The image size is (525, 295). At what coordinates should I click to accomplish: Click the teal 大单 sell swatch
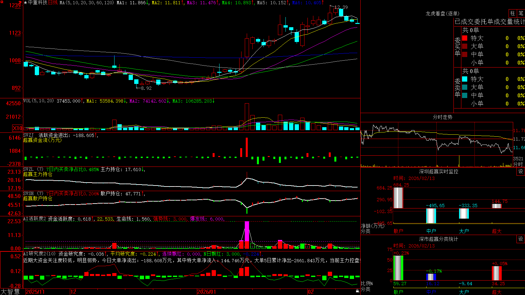(x=465, y=87)
